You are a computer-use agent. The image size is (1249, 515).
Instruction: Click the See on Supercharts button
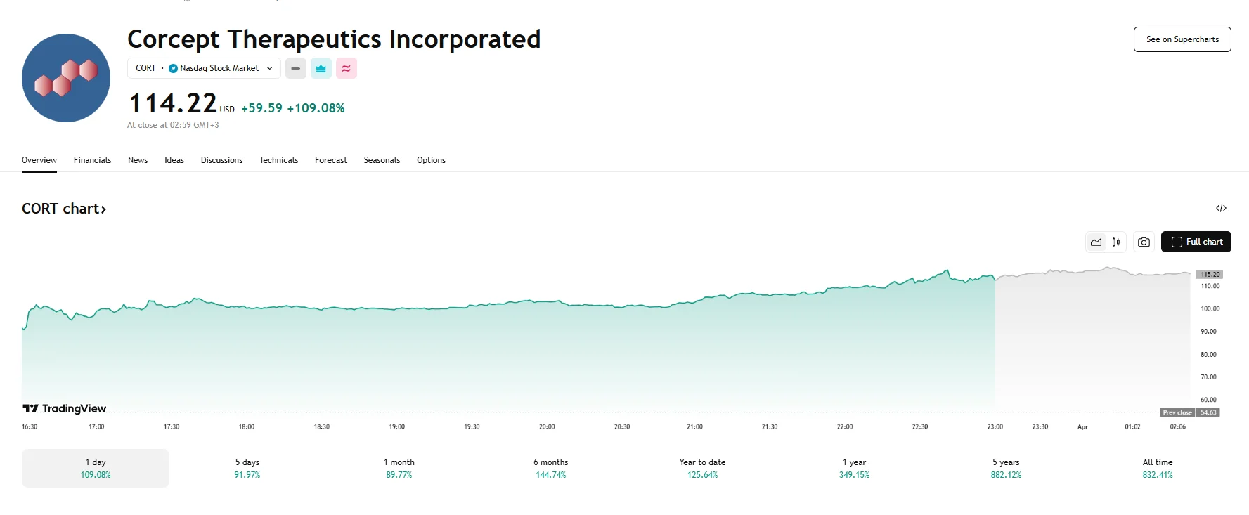point(1182,39)
